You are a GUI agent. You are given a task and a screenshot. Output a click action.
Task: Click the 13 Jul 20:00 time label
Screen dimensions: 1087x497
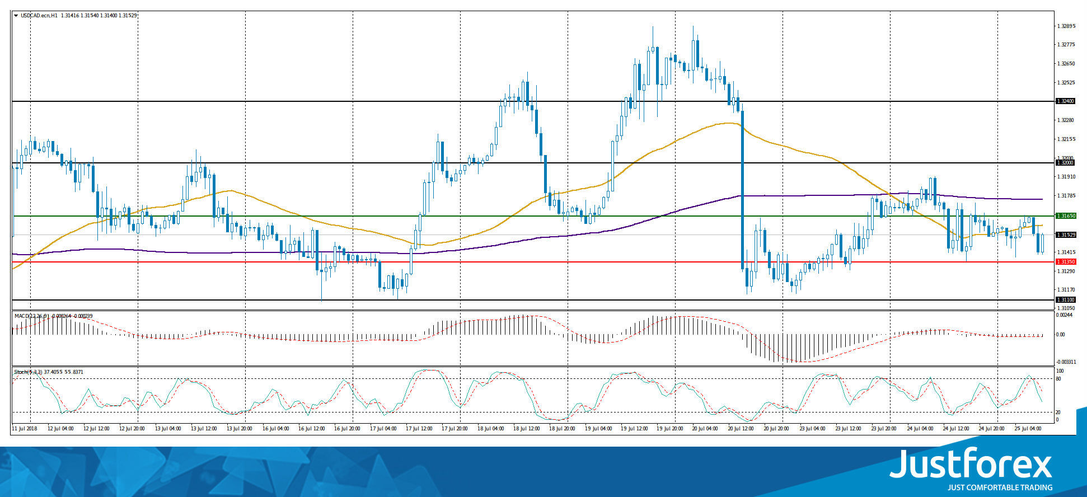(x=240, y=429)
